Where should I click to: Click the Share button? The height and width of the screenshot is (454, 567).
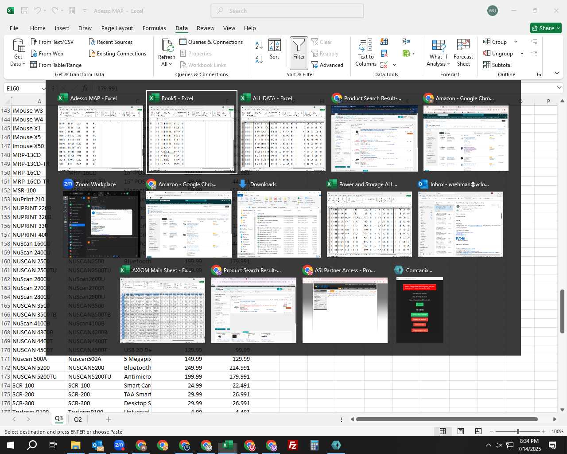pos(546,28)
